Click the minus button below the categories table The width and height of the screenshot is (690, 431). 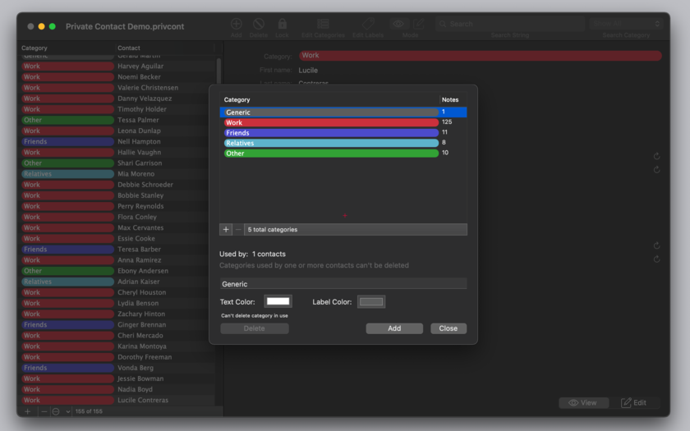238,230
